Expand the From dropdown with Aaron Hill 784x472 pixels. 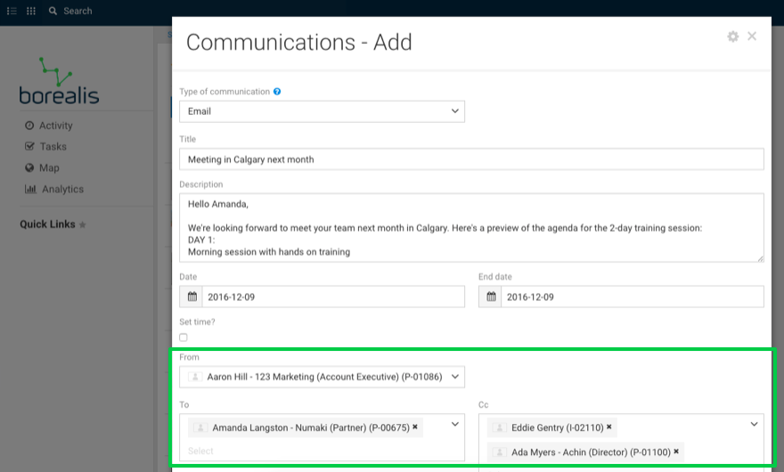click(322, 377)
